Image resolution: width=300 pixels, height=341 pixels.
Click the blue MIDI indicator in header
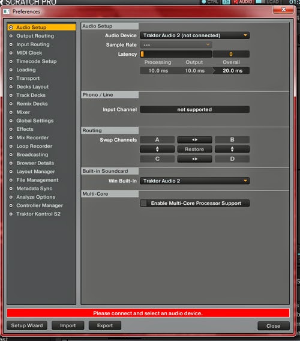226,2
